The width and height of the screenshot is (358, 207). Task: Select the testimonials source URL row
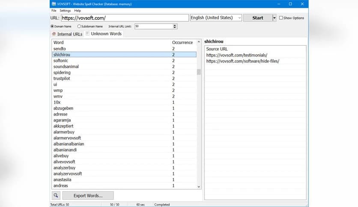255,55
